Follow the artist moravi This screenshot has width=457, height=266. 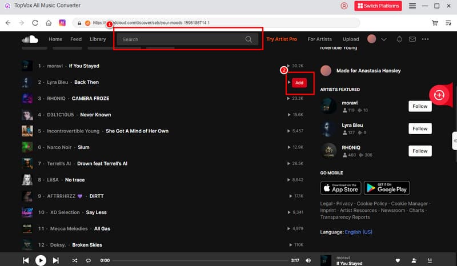(x=420, y=106)
